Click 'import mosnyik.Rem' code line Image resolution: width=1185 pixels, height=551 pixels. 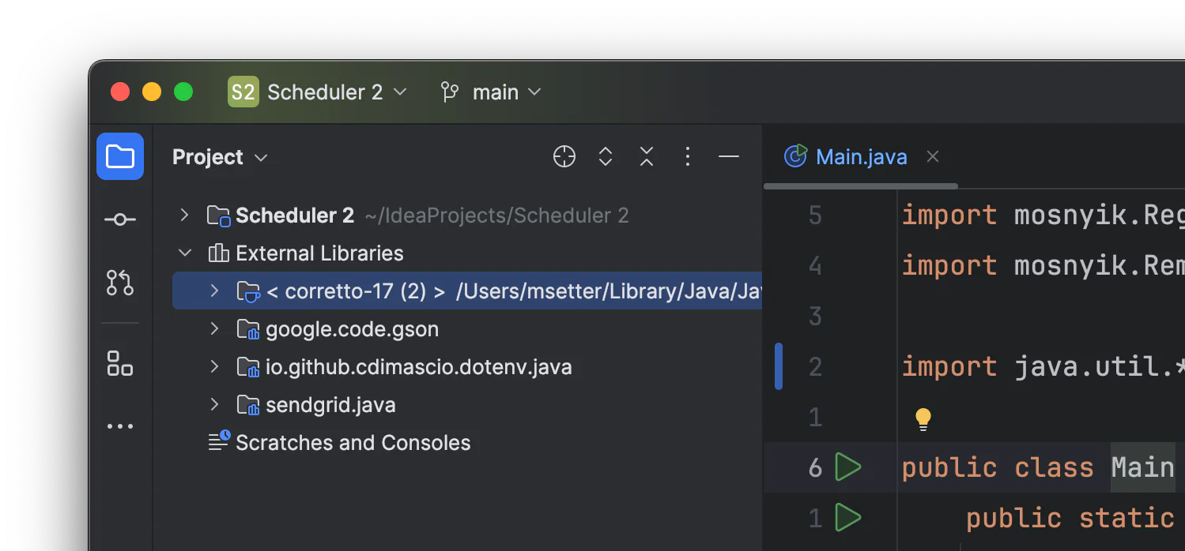[x=1043, y=265]
